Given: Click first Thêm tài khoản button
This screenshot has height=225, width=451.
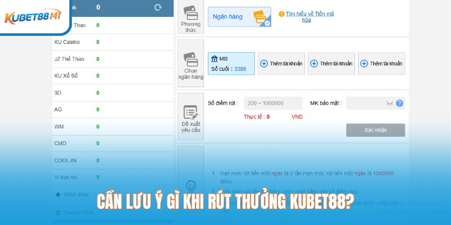Looking at the screenshot, I should point(281,64).
